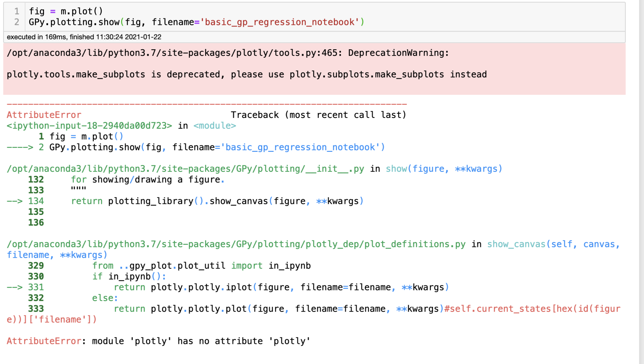Click traceback line number 135
644x364 pixels.
36,212
